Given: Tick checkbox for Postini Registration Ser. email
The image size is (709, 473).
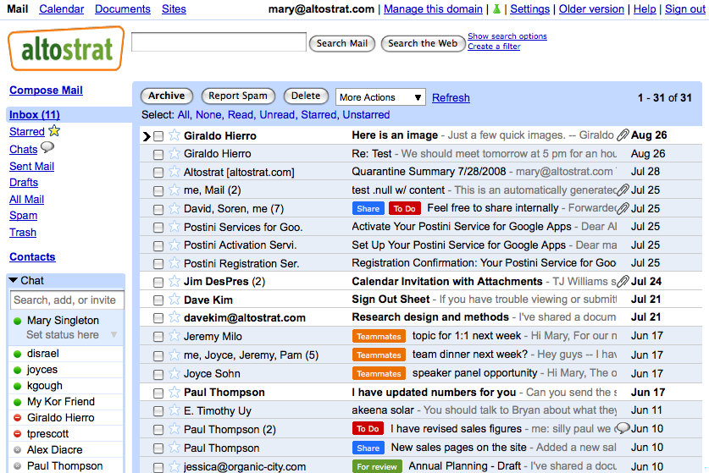Looking at the screenshot, I should (158, 264).
